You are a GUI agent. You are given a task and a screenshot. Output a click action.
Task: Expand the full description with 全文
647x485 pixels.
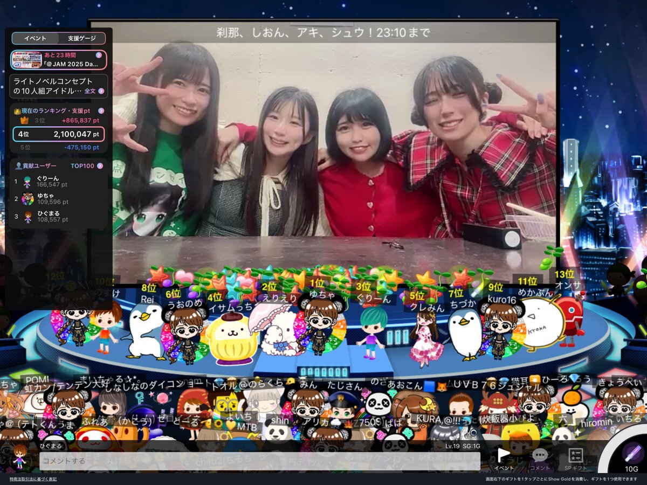[94, 91]
